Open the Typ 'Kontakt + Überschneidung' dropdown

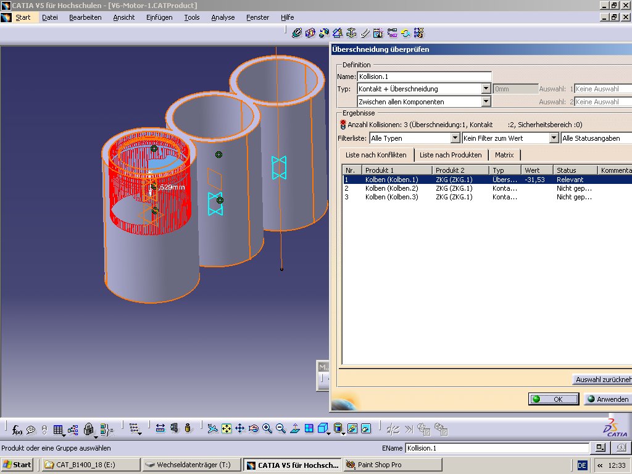point(486,89)
